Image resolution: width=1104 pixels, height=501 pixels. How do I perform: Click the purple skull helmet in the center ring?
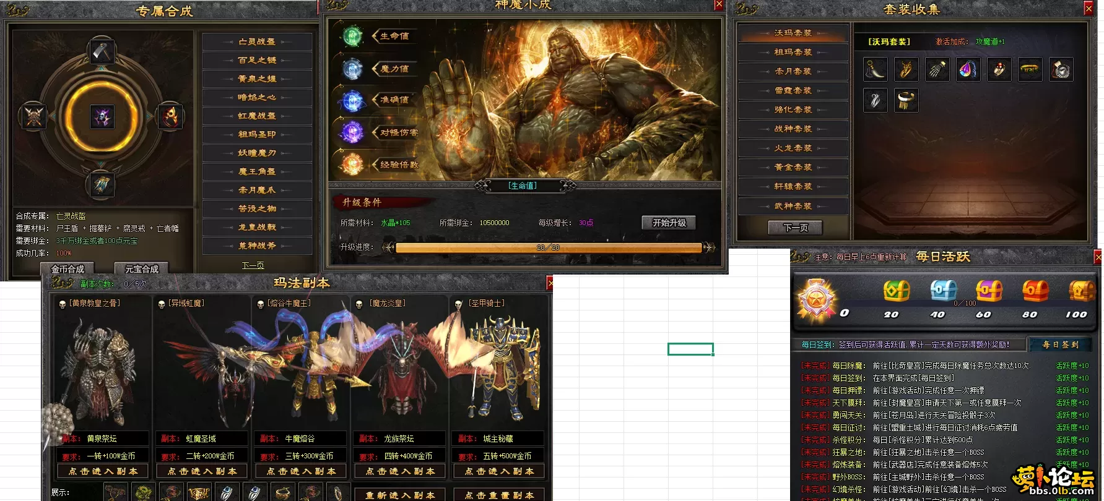pos(102,116)
